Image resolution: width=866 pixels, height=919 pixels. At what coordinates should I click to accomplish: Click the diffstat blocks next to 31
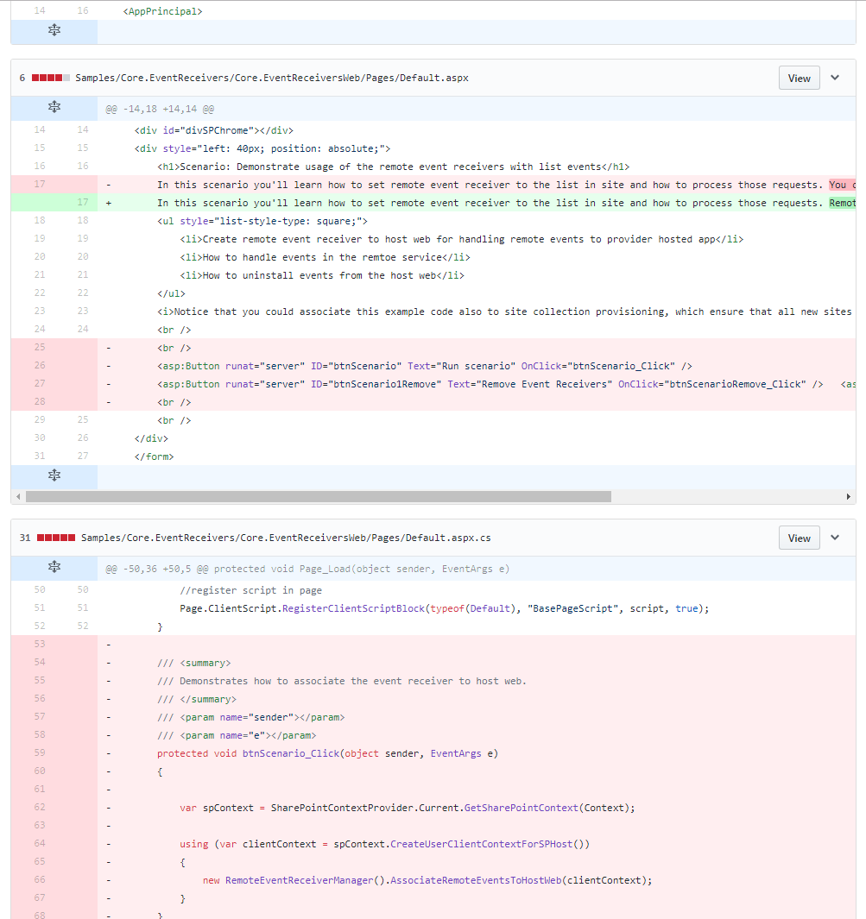click(56, 538)
